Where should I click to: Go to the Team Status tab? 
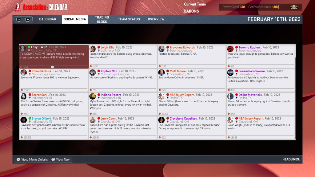pos(129,19)
